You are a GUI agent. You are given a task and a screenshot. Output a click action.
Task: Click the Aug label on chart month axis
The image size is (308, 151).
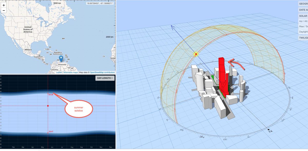[72, 147]
